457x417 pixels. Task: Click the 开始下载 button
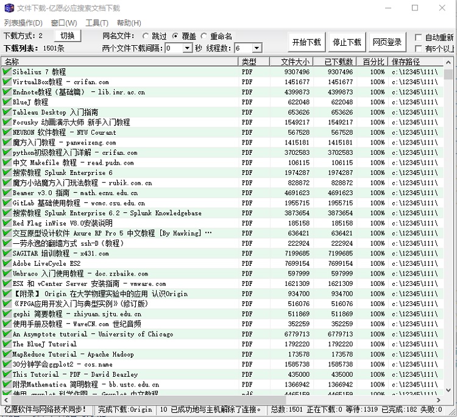[x=306, y=42]
